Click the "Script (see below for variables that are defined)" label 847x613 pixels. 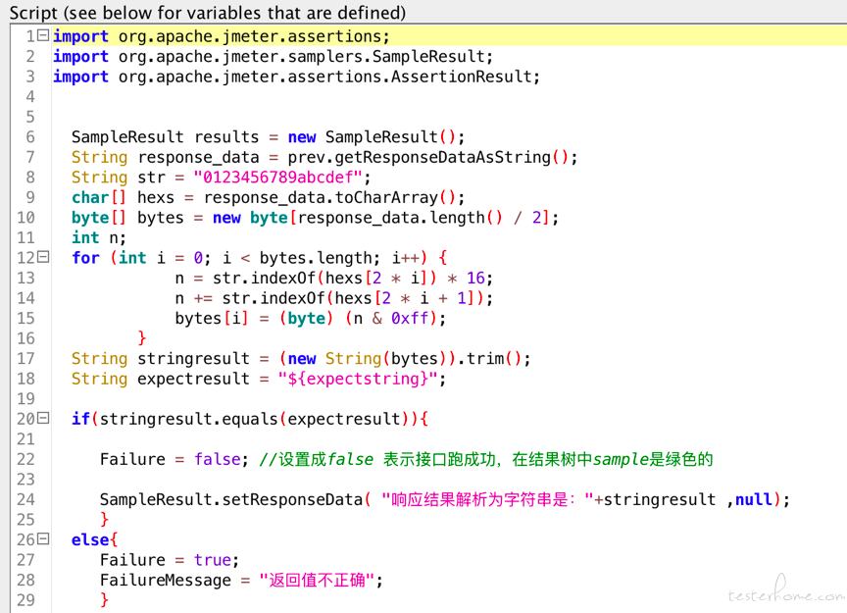[x=208, y=13]
